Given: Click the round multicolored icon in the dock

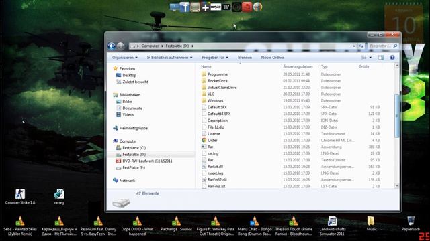Looking at the screenshot, I should pyautogui.click(x=257, y=7).
